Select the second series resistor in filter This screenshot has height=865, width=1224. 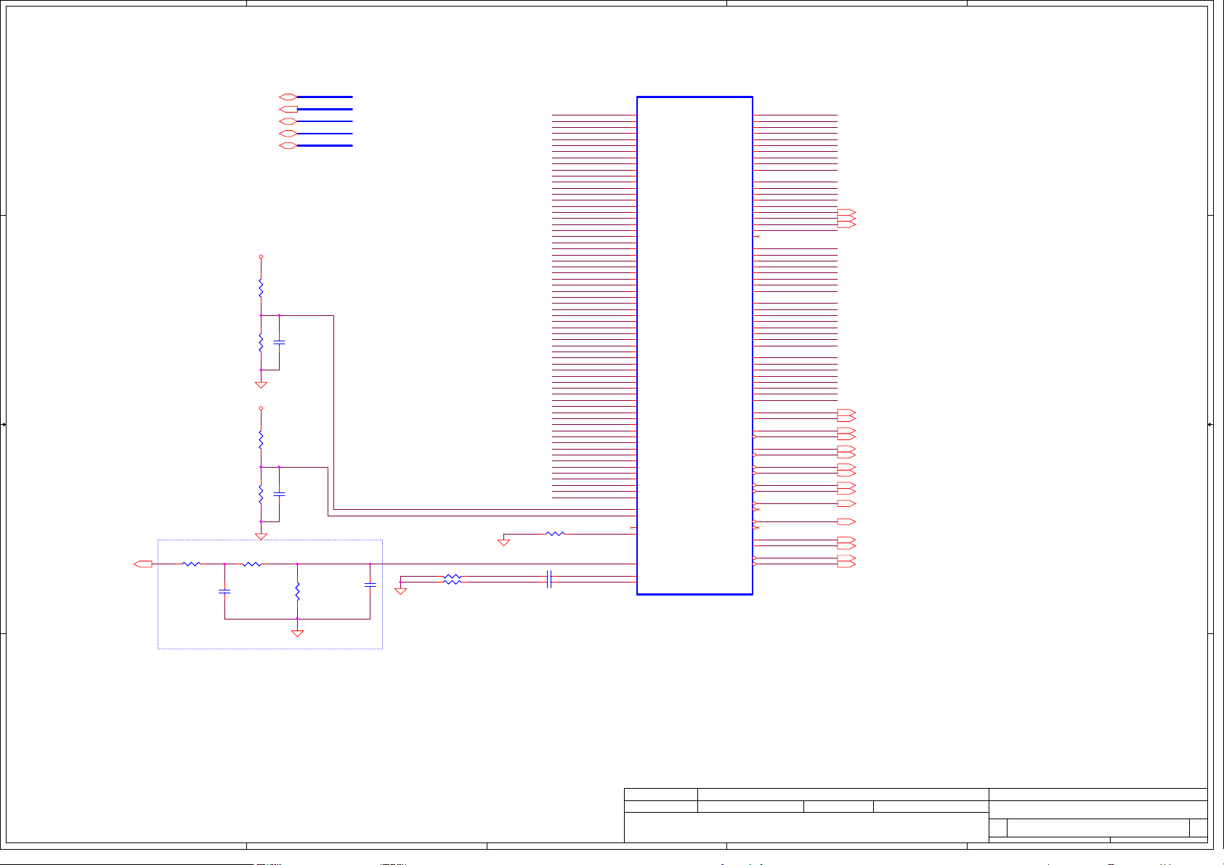click(x=252, y=564)
